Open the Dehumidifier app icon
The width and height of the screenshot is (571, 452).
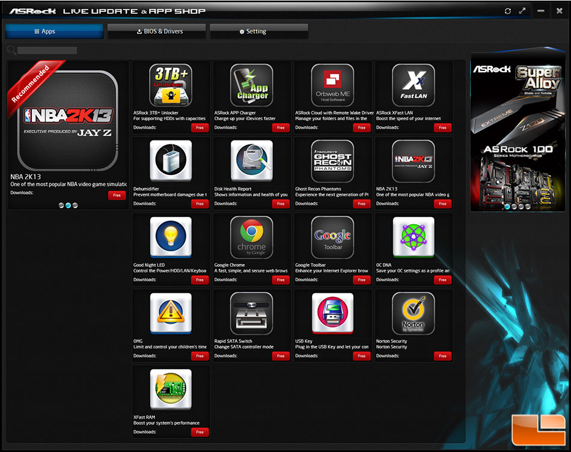(171, 160)
